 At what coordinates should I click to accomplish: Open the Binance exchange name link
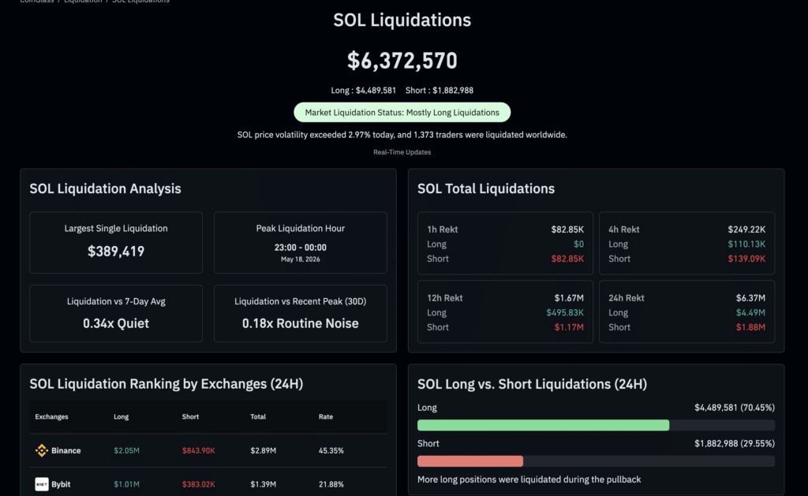[66, 451]
